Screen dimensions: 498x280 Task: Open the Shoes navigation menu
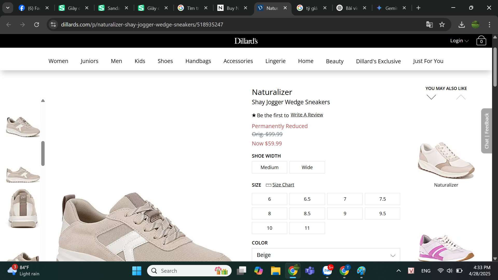165,61
